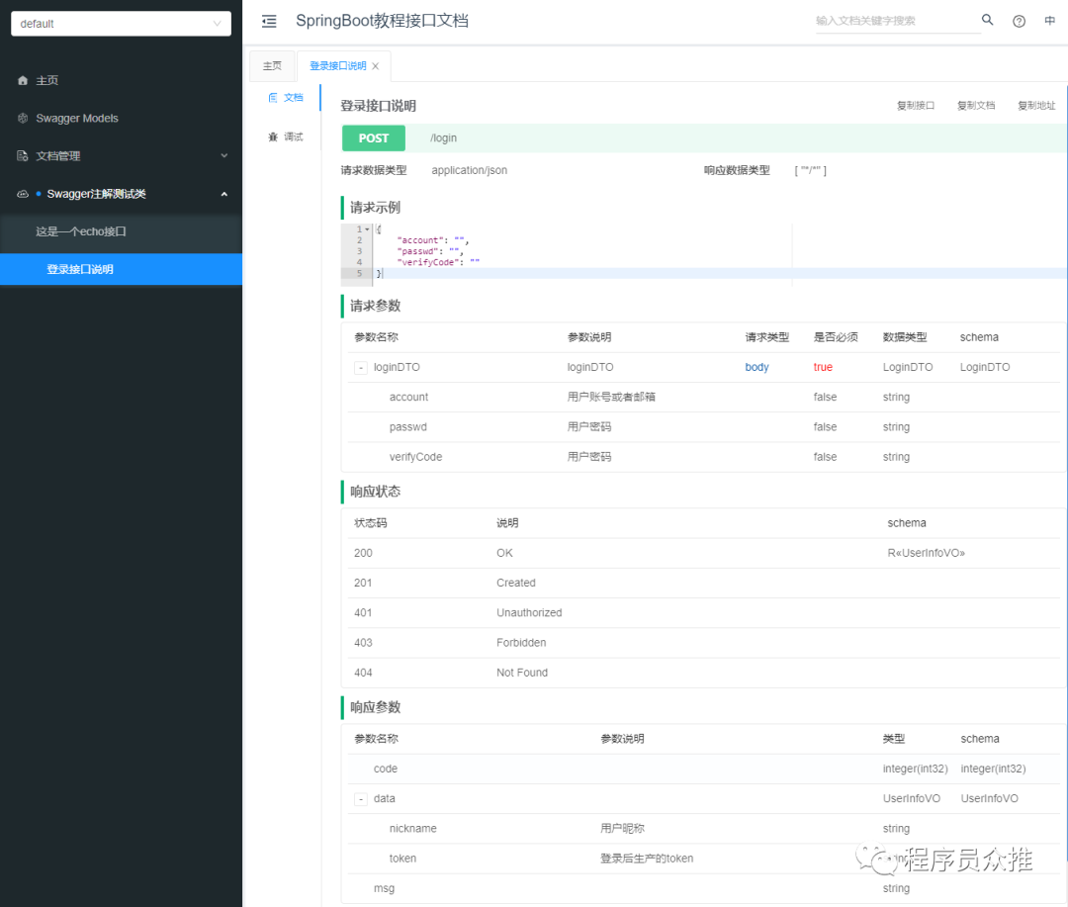Click the 用户账号或者邮箱 description
The height and width of the screenshot is (907, 1068).
(611, 398)
